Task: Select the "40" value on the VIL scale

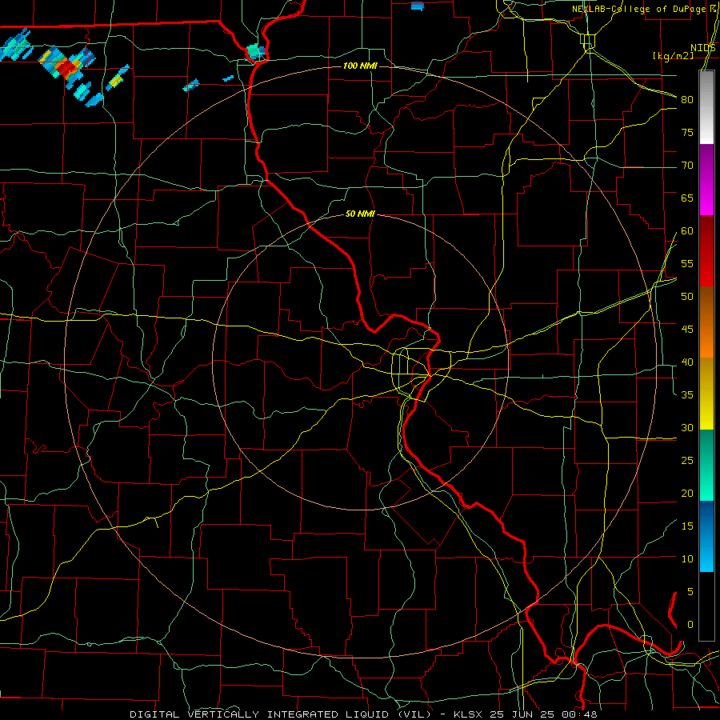Action: (x=687, y=362)
